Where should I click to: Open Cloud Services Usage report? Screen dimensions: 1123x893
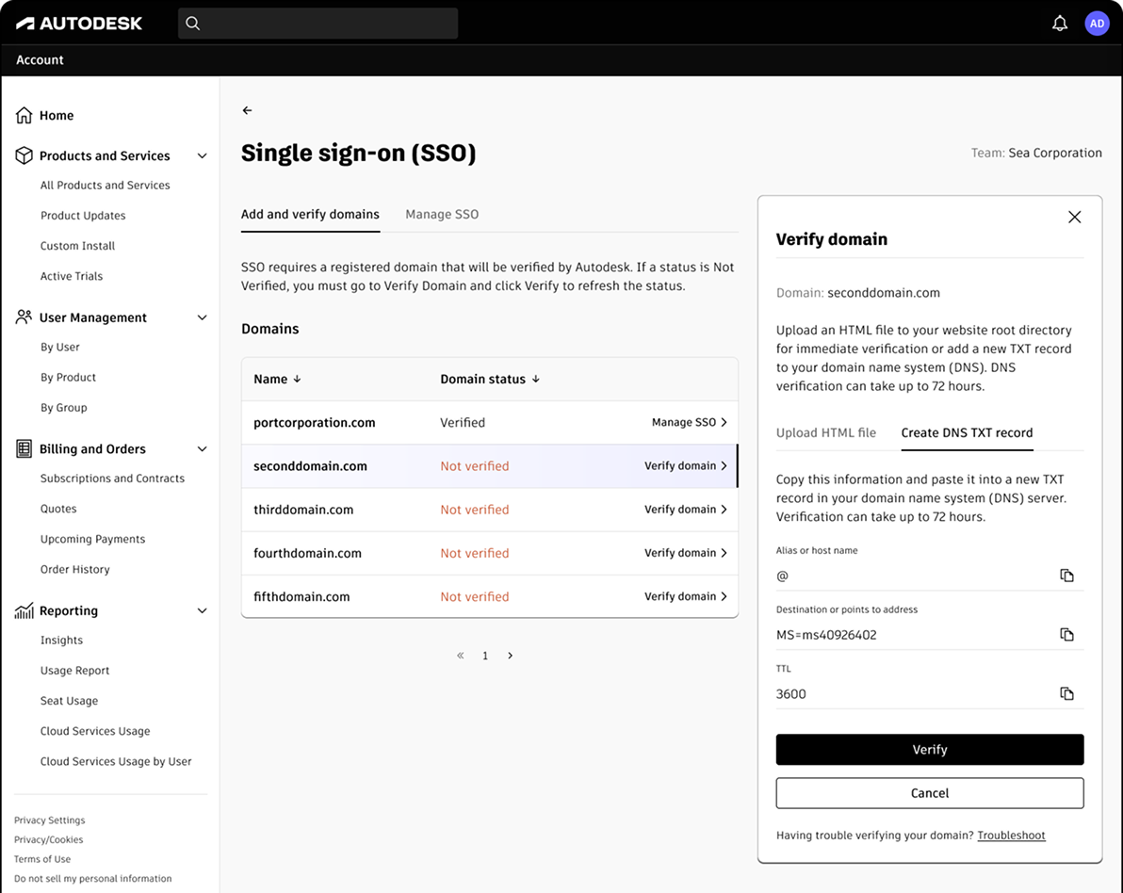click(95, 731)
